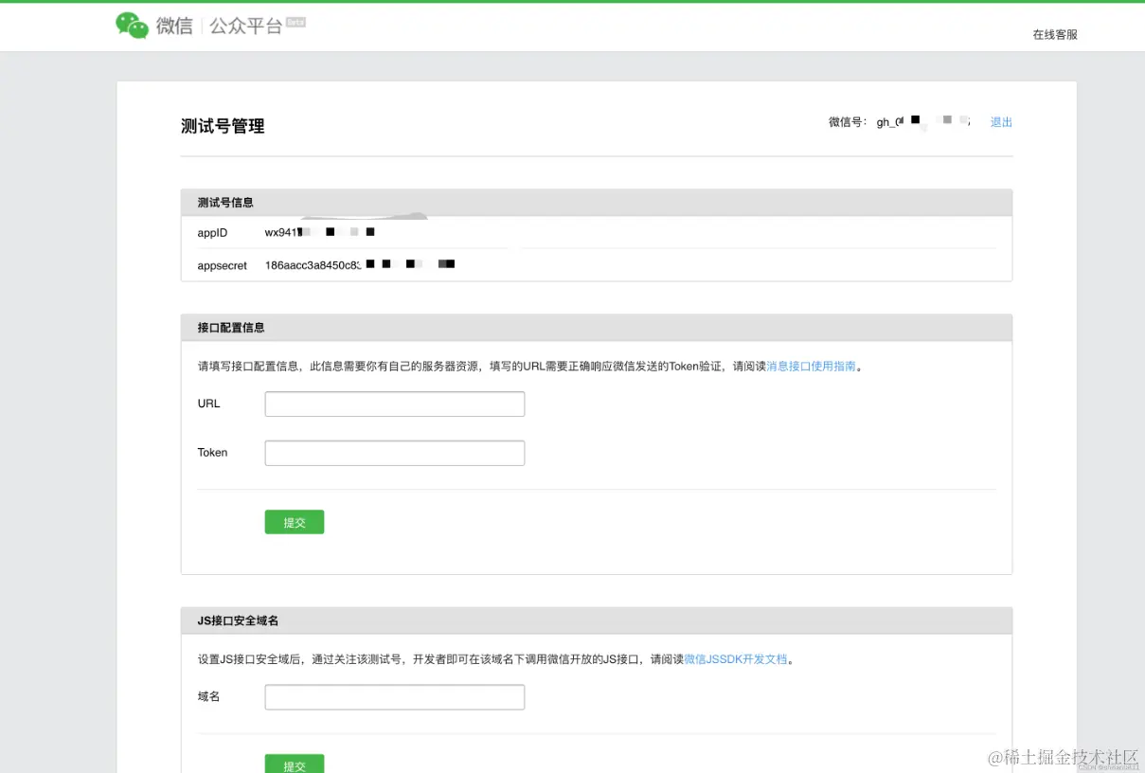The image size is (1145, 773).
Task: Click the appID label
Action: tap(212, 233)
